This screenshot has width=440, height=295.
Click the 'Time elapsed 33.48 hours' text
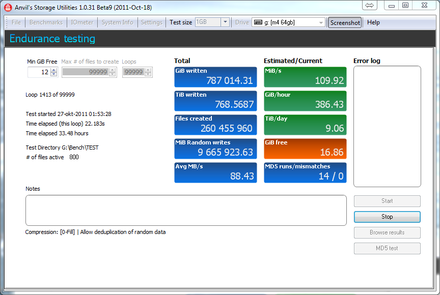click(57, 133)
